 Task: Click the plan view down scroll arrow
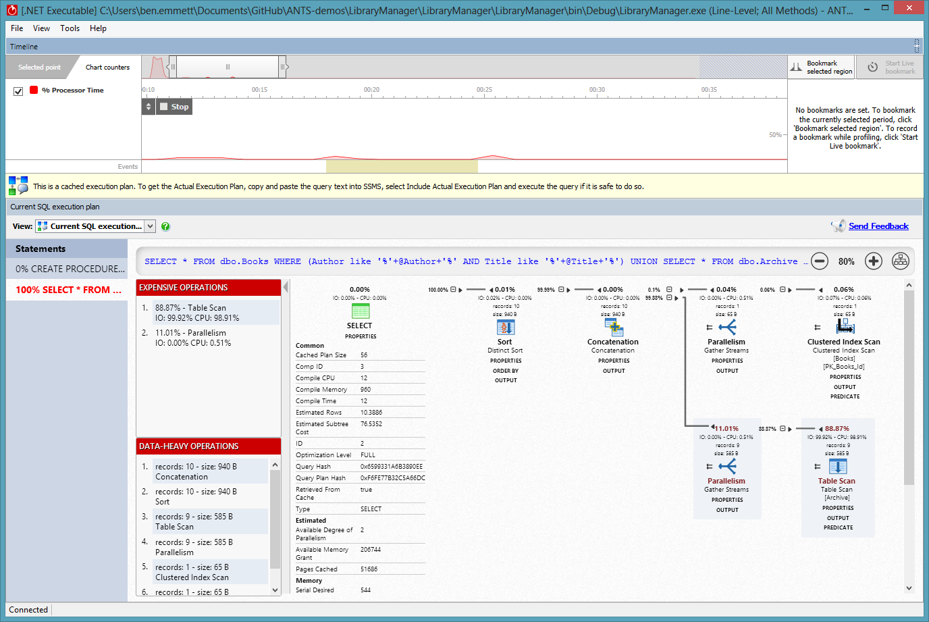pyautogui.click(x=909, y=588)
